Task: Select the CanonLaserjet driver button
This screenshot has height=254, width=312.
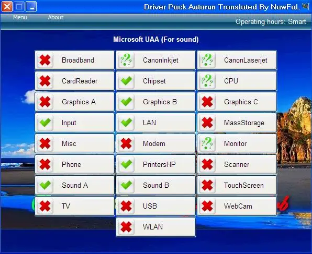Action: tap(237, 61)
